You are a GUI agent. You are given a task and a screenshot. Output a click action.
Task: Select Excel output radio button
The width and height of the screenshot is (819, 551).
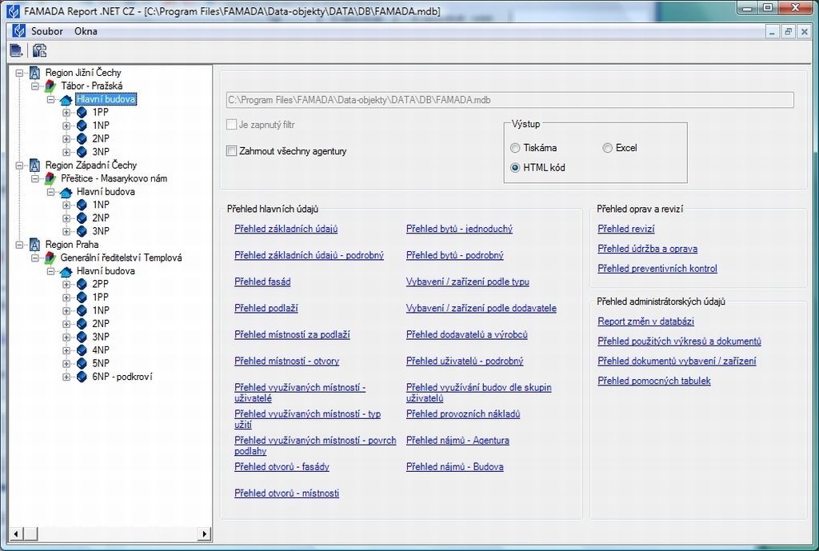coord(608,148)
